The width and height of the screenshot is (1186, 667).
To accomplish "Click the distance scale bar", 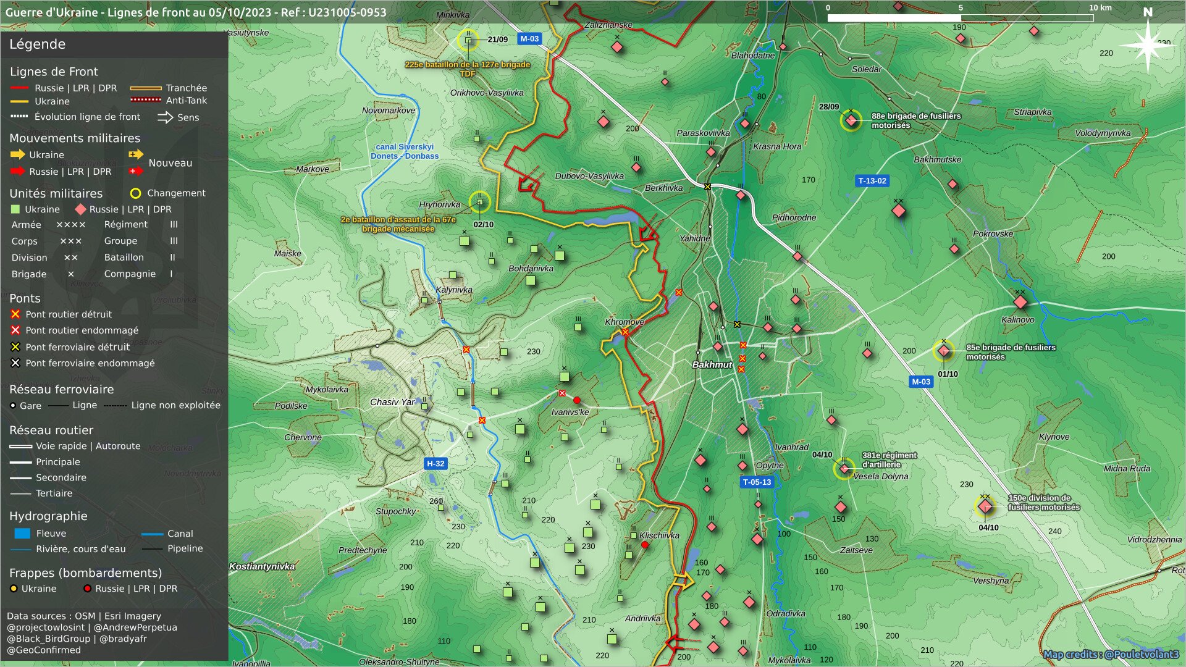I will pos(961,18).
